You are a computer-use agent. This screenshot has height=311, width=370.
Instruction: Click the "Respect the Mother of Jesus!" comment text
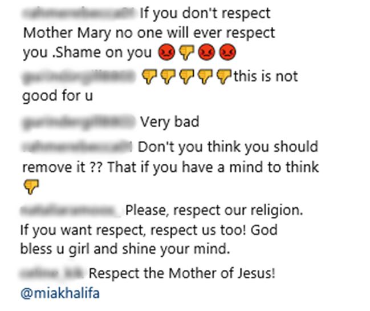click(x=182, y=273)
